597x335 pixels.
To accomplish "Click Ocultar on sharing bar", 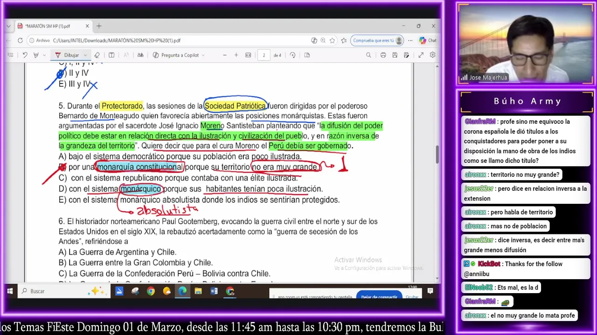I will pyautogui.click(x=412, y=296).
